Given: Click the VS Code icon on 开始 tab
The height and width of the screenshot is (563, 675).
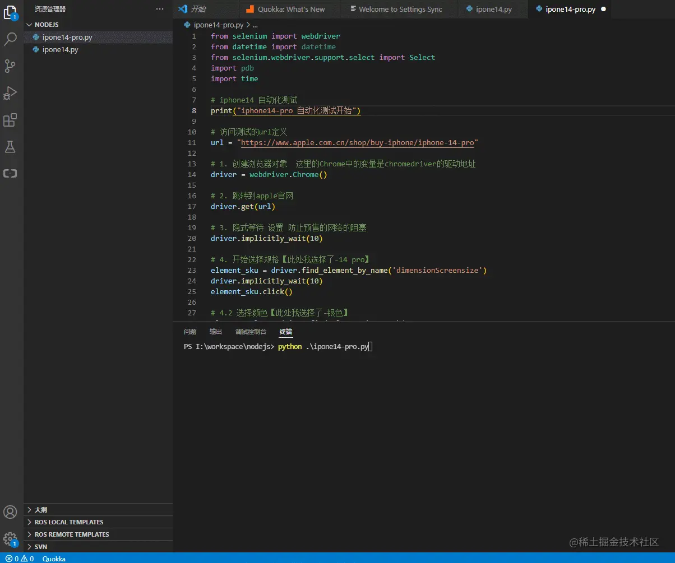Looking at the screenshot, I should (x=182, y=9).
